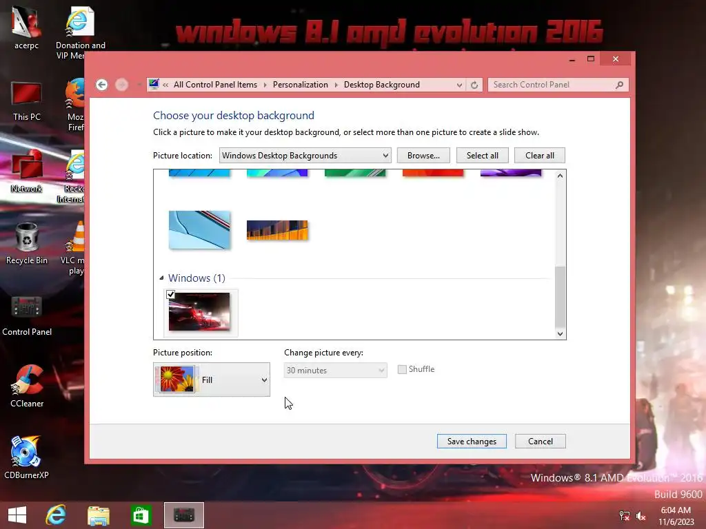Viewport: 706px width, 529px height.
Task: Open the Windows Start button
Action: pos(17,515)
